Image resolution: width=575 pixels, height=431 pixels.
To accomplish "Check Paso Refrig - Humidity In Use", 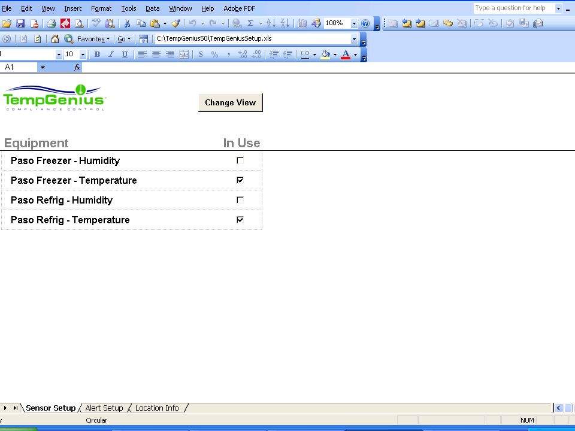I will pyautogui.click(x=240, y=200).
